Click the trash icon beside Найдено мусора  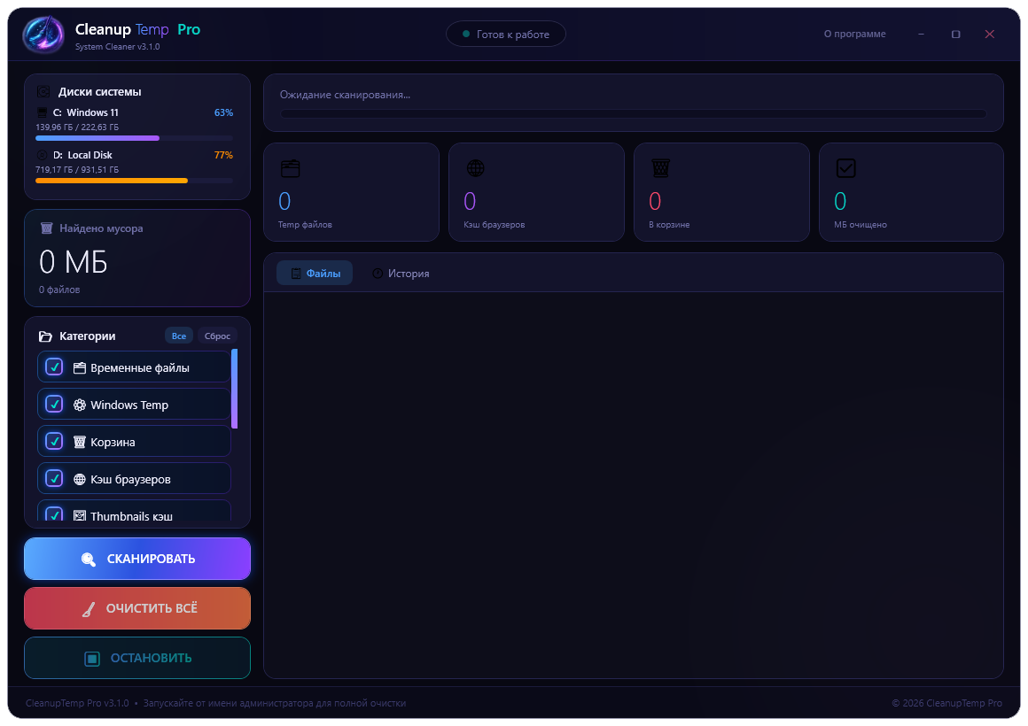click(47, 228)
